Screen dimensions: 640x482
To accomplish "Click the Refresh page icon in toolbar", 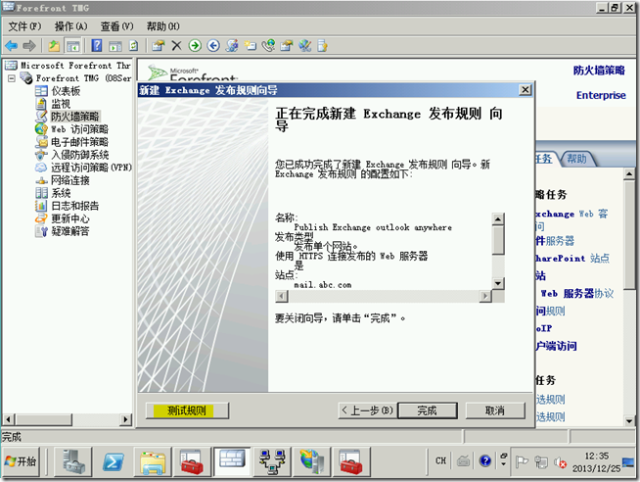I will [133, 45].
